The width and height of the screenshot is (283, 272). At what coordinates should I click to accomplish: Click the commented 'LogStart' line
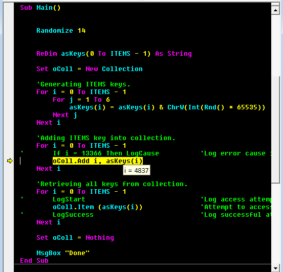69,199
